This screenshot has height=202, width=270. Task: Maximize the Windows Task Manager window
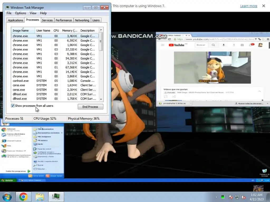point(96,7)
